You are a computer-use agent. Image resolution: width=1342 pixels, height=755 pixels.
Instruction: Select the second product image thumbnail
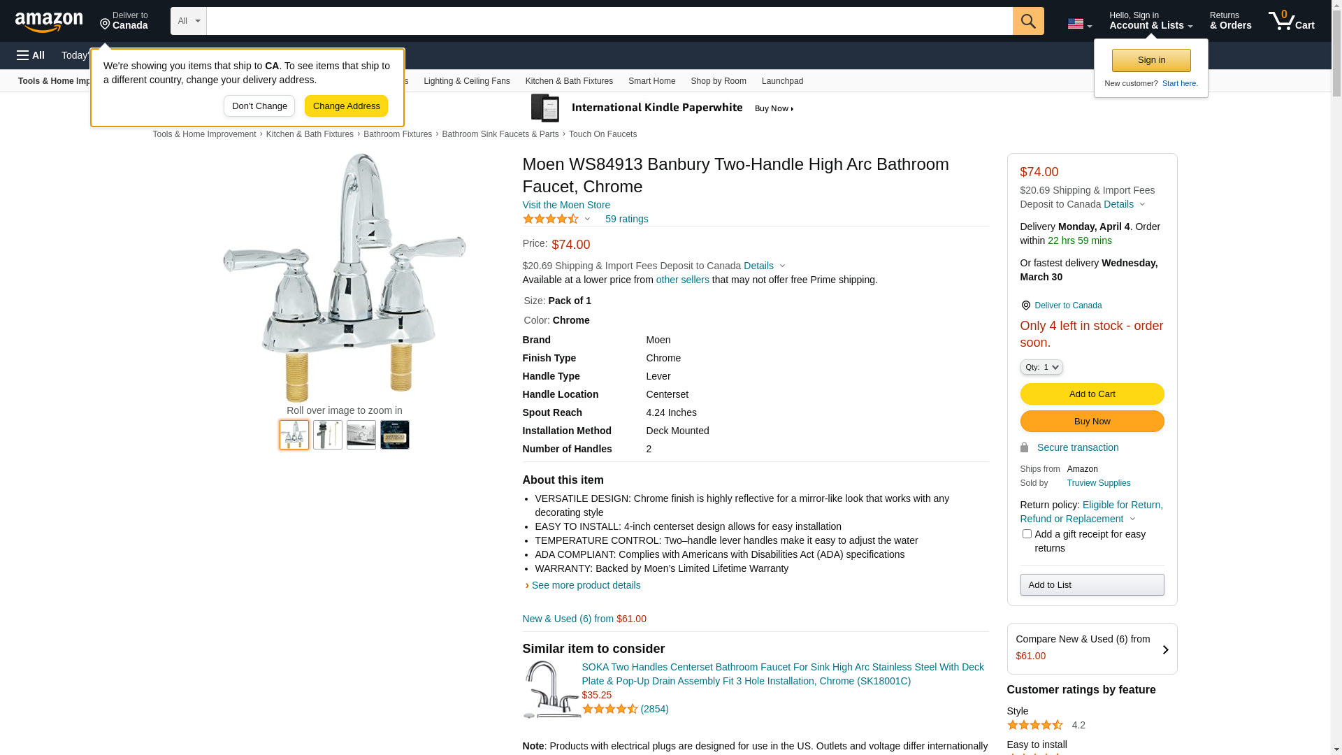tap(328, 435)
